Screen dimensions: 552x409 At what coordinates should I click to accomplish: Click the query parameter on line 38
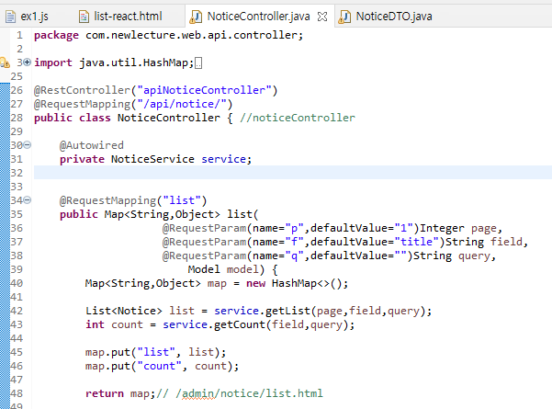point(474,256)
